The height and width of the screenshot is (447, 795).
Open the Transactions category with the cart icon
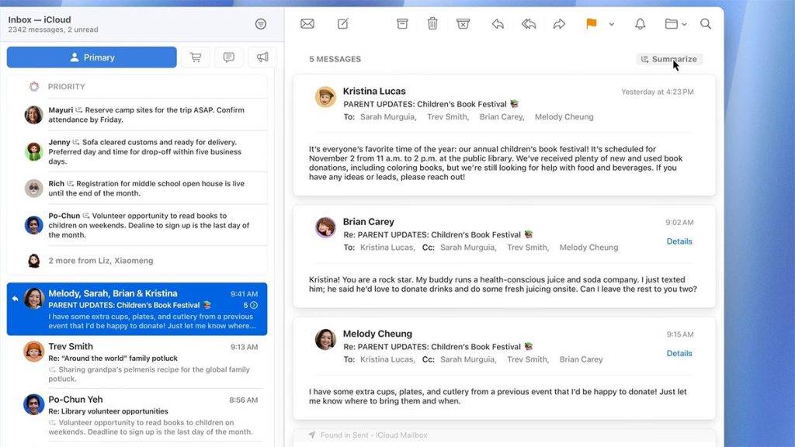[x=195, y=57]
